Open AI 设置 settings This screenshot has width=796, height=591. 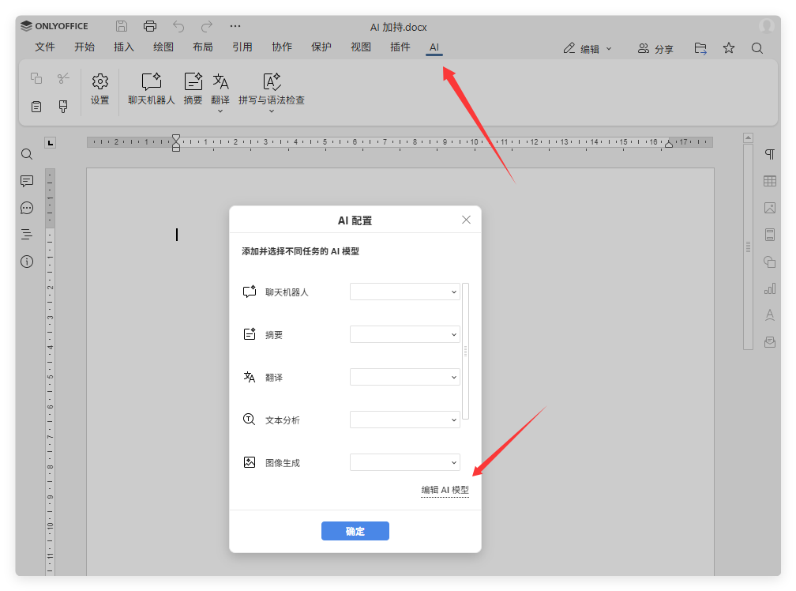pos(100,88)
